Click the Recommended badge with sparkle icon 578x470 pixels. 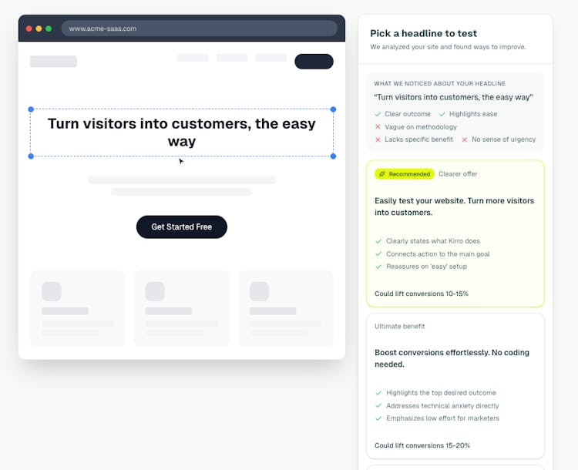click(x=405, y=174)
